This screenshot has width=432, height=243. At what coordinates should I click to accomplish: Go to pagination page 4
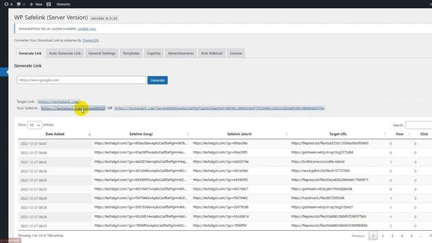tap(402, 236)
